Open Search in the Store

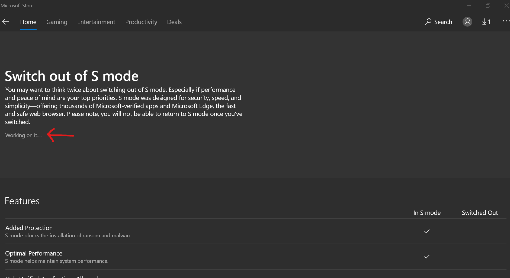[x=438, y=22]
